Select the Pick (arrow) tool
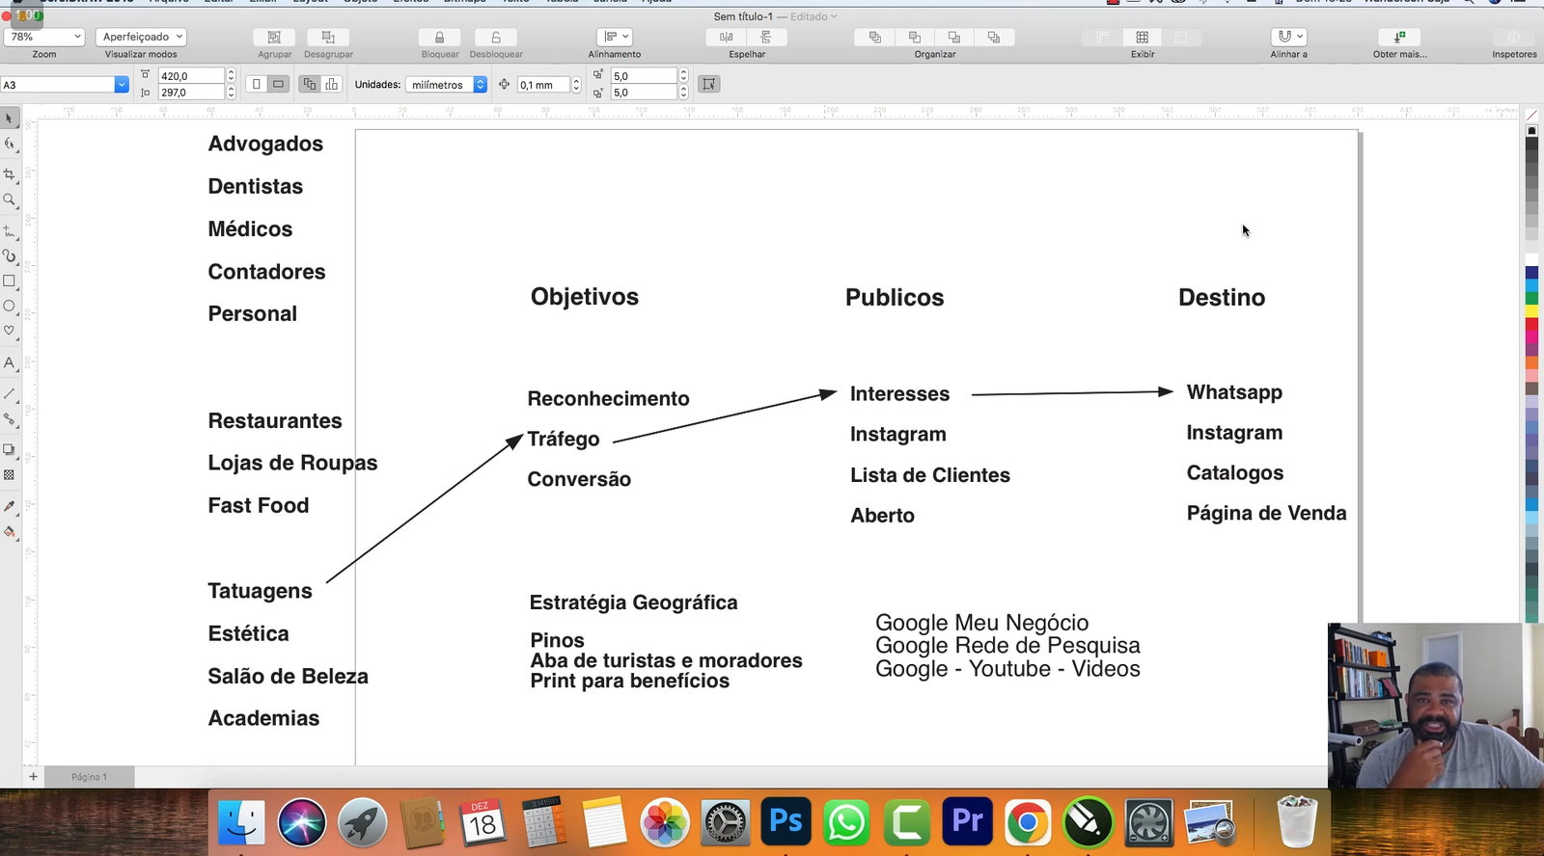Screen dimensions: 1544x856 (x=10, y=119)
